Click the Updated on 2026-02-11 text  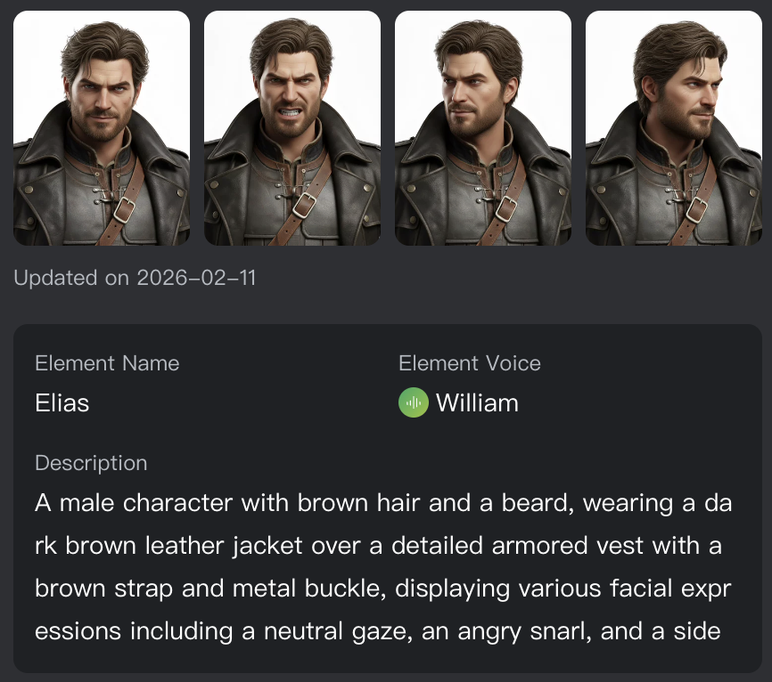[136, 278]
